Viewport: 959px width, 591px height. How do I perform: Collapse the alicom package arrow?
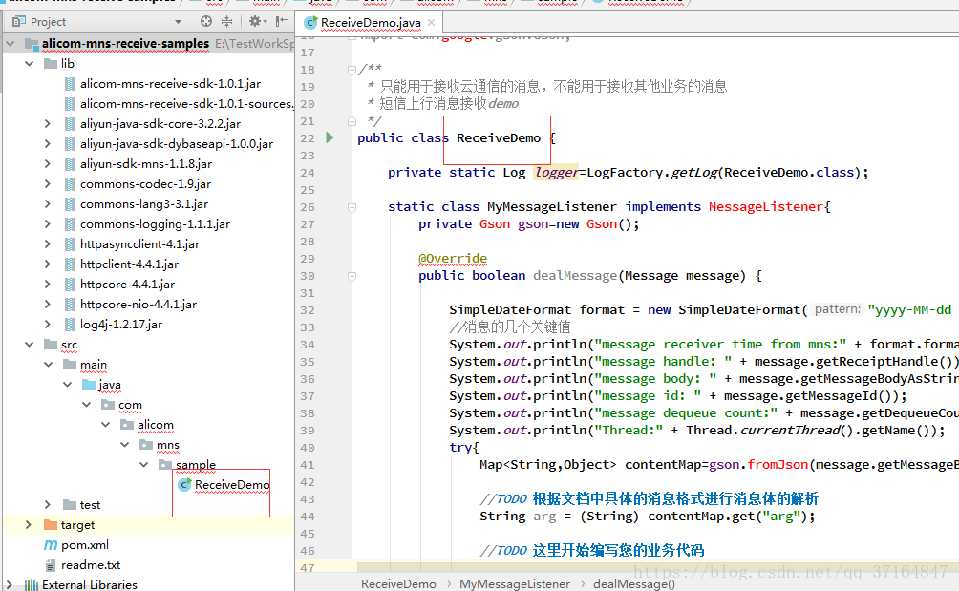pos(106,424)
